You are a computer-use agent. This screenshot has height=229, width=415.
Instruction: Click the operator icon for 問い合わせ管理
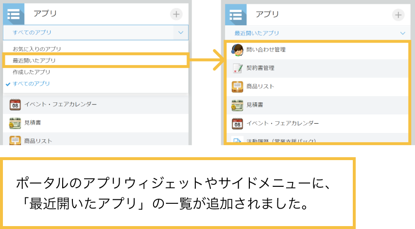pyautogui.click(x=237, y=50)
